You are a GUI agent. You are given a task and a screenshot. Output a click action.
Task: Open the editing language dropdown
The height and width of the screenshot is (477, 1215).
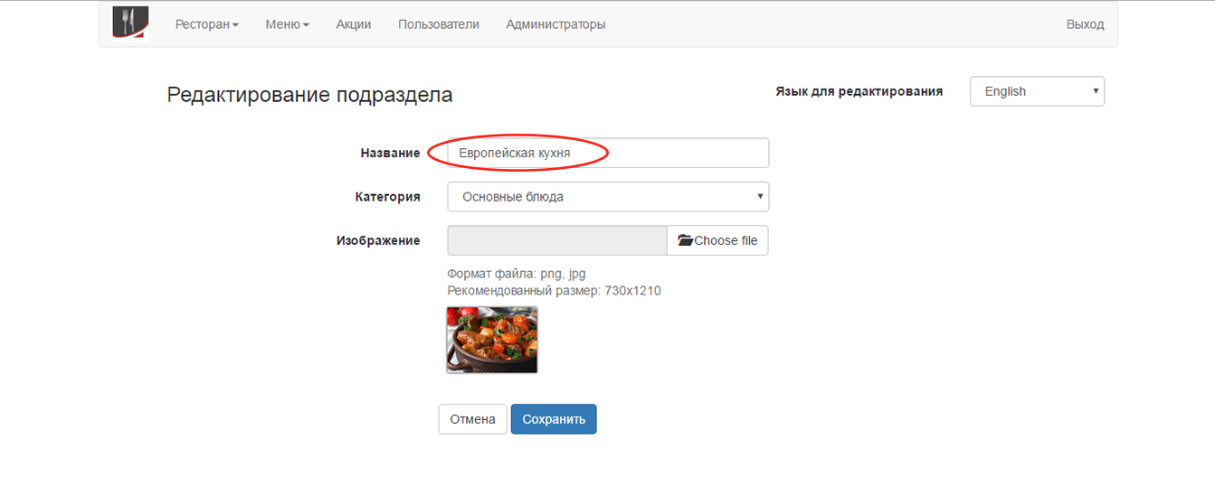[x=1037, y=91]
